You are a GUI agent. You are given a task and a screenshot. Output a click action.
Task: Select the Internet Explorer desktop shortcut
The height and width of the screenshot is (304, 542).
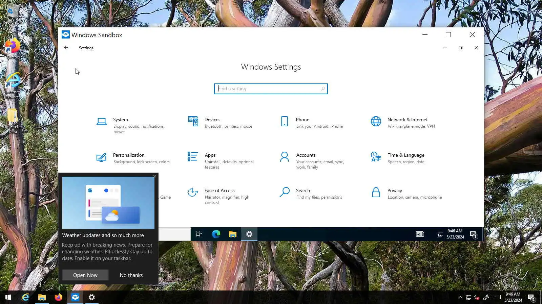point(13,86)
